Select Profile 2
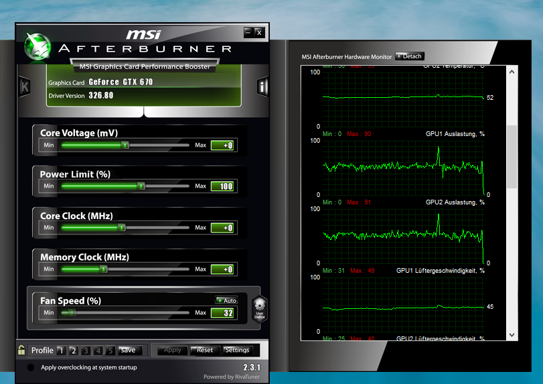This screenshot has height=384, width=543. [x=74, y=350]
